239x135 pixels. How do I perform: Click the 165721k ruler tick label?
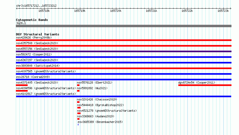(x=151, y=11)
